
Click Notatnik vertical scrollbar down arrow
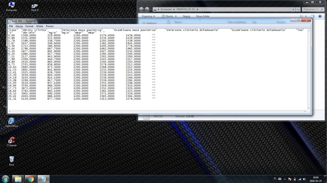309,108
